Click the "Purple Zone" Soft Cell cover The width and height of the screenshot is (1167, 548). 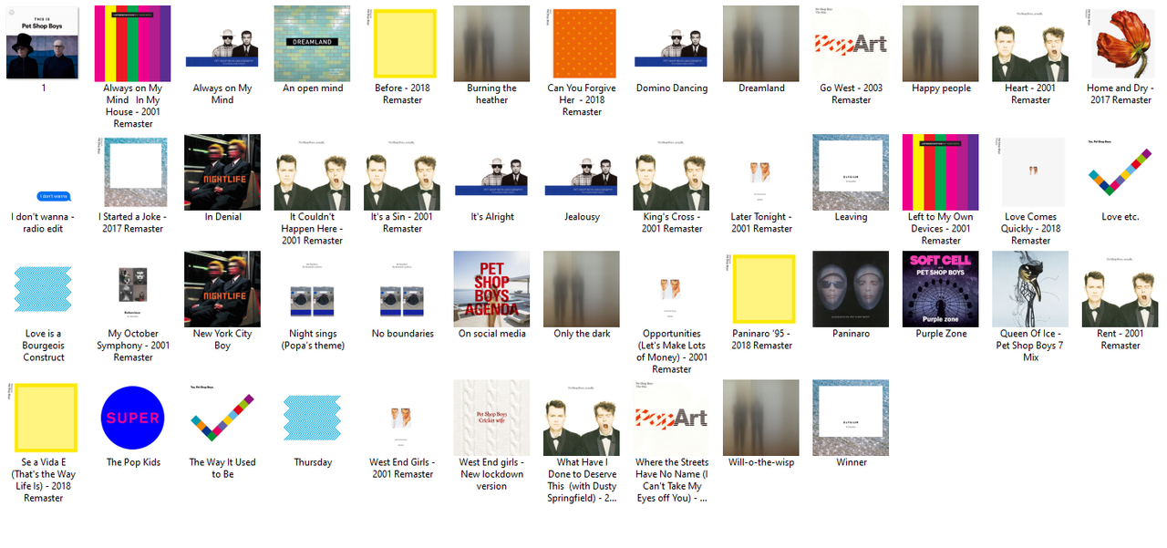pyautogui.click(x=941, y=289)
